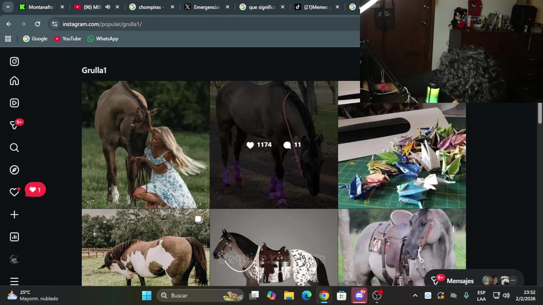Open Instagram direct messages sidebar icon
Image resolution: width=543 pixels, height=305 pixels.
tap(14, 125)
